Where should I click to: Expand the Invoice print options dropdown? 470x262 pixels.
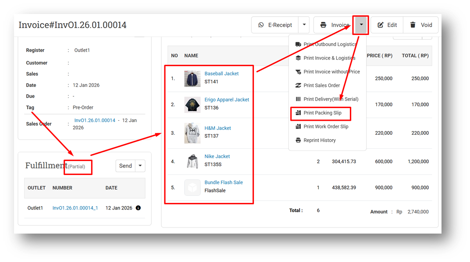[361, 25]
